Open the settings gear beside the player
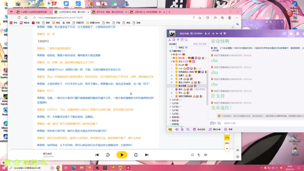The width and height of the screenshot is (304, 171). click(237, 157)
